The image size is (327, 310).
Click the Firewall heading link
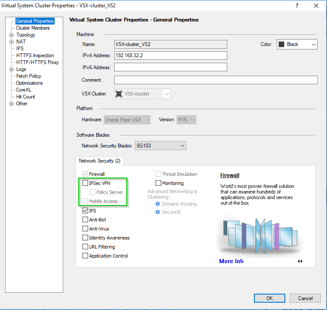coord(230,175)
